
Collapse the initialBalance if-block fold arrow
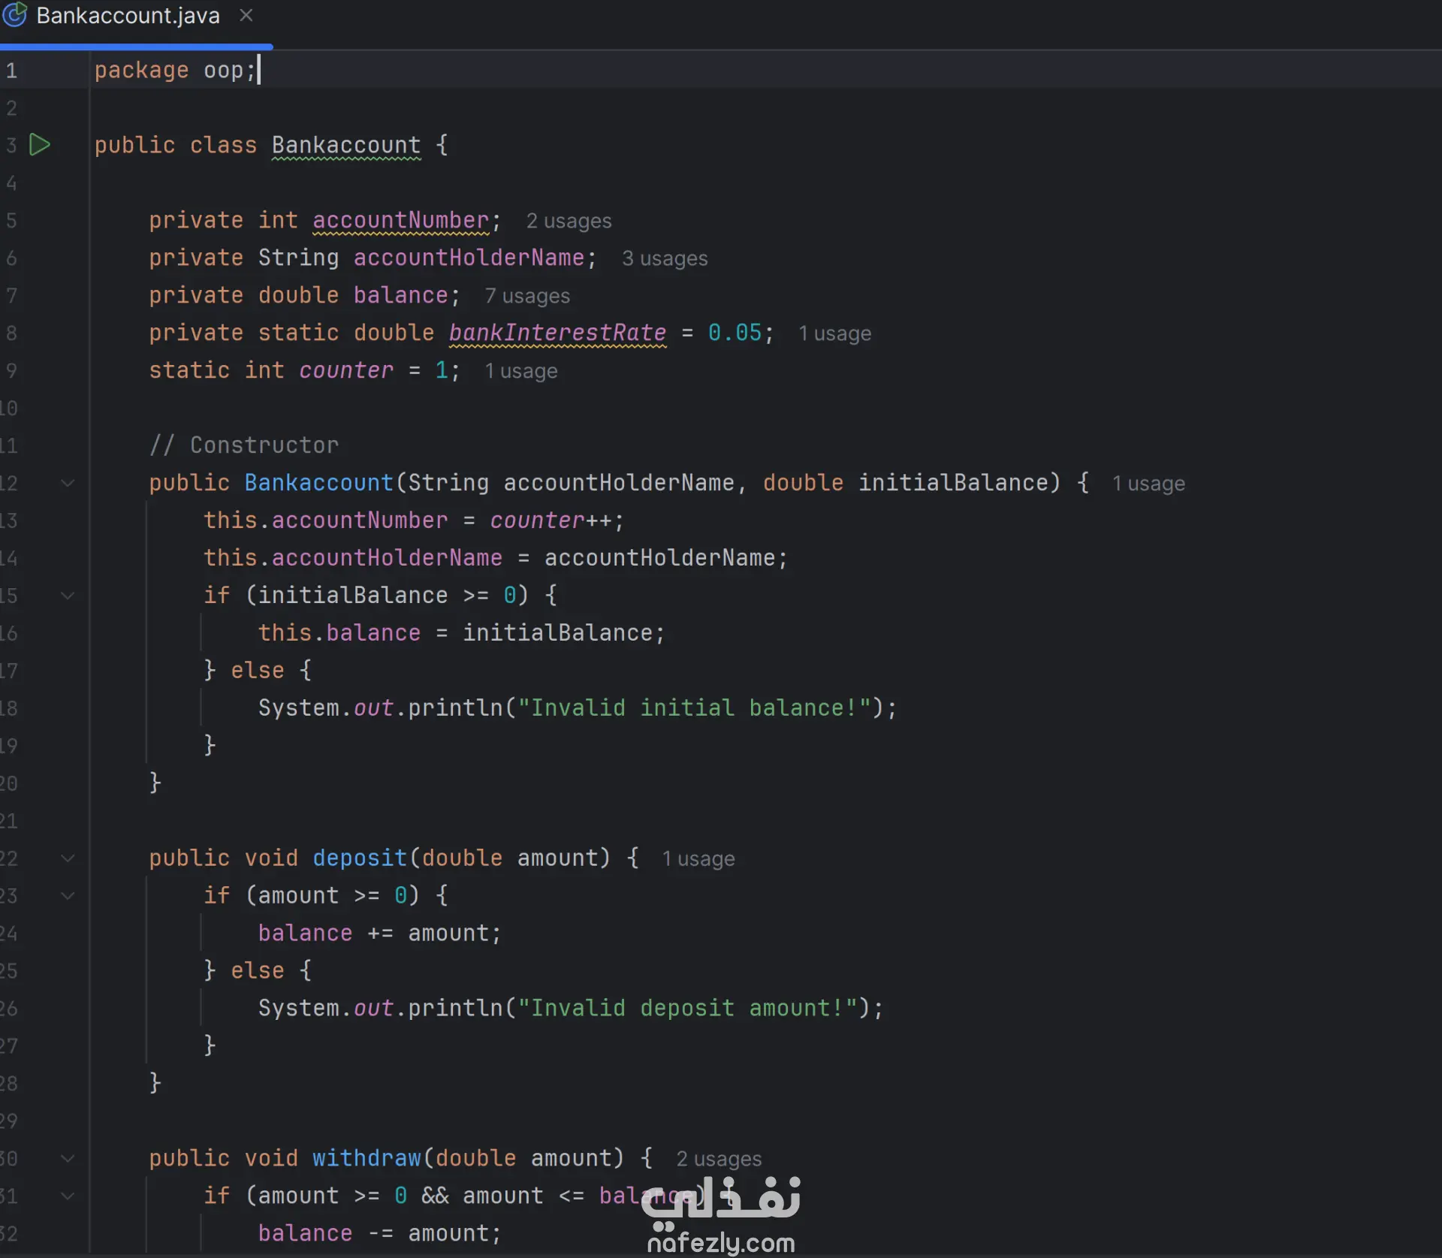(68, 596)
